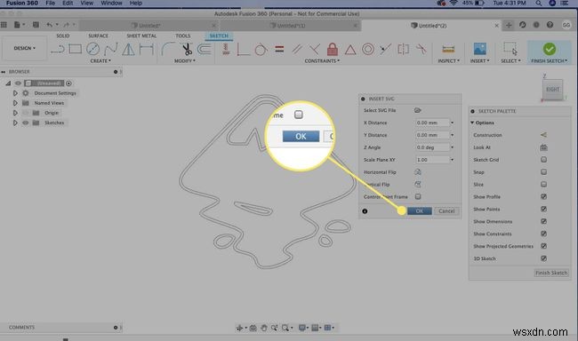Click the Vertical Flip icon
Screen dimensions: 578x341
coord(418,184)
